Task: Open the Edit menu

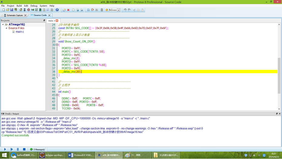Action: pos(26,6)
